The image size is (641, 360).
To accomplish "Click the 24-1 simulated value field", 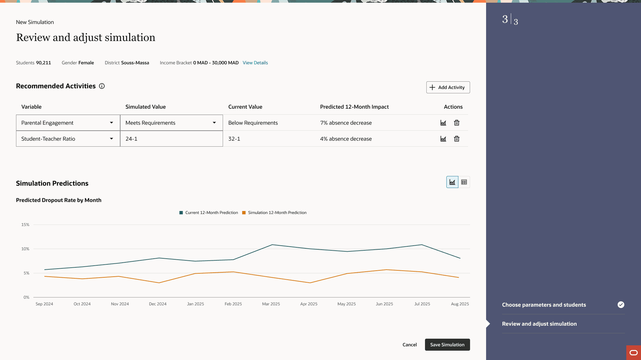I will pos(171,139).
